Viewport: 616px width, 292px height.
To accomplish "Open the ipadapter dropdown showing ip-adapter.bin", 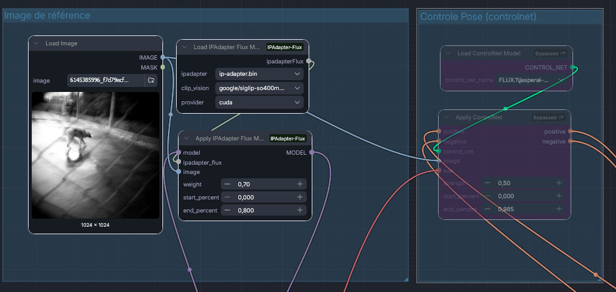I will pos(259,73).
